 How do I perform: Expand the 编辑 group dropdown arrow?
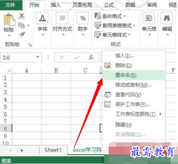(168, 35)
